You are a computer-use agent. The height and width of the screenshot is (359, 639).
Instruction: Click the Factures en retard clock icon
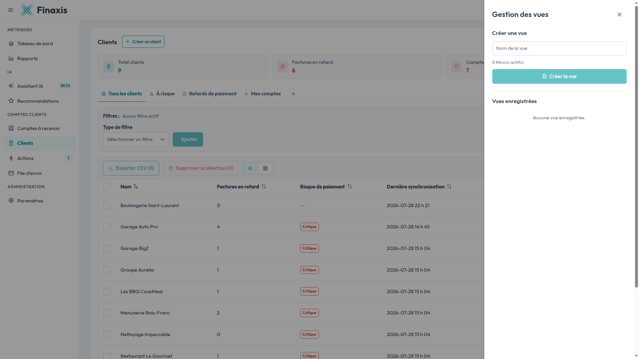(283, 67)
